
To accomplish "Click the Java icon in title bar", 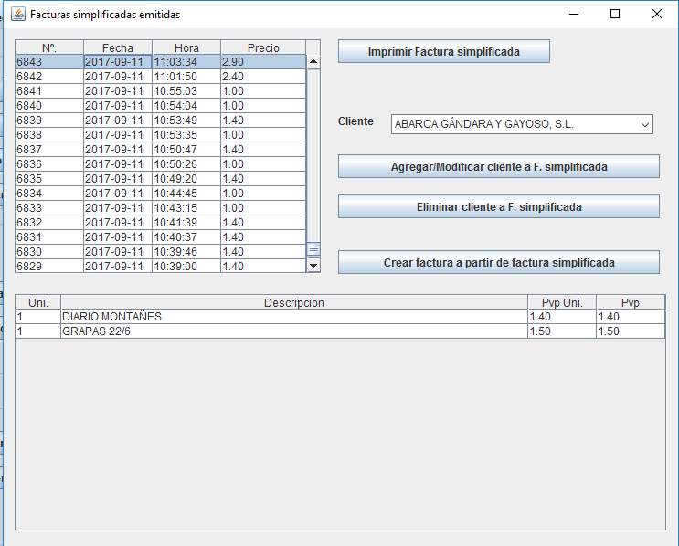I will pos(16,15).
